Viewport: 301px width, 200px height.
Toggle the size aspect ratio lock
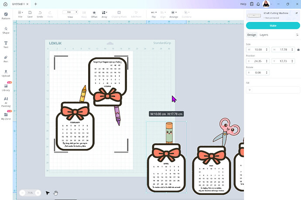[298, 49]
